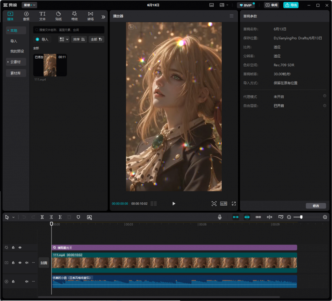Select the 特效 effects tab
This screenshot has width=332, height=301.
point(75,16)
